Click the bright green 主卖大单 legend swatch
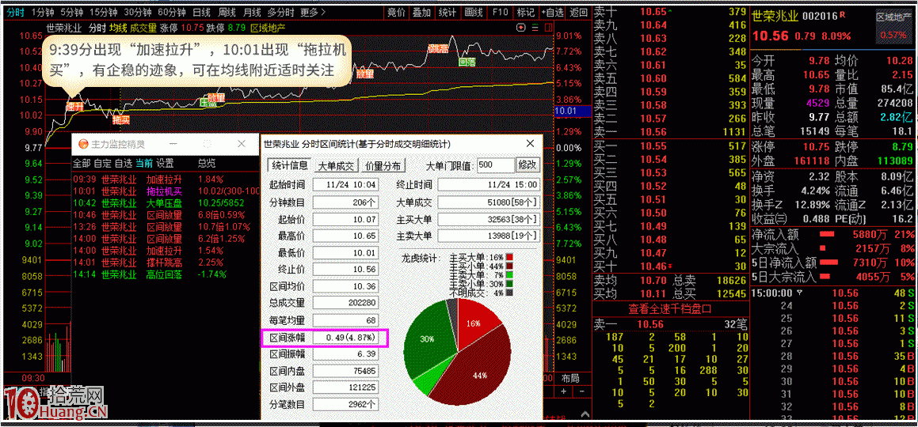The height and width of the screenshot is (427, 918). tap(509, 274)
